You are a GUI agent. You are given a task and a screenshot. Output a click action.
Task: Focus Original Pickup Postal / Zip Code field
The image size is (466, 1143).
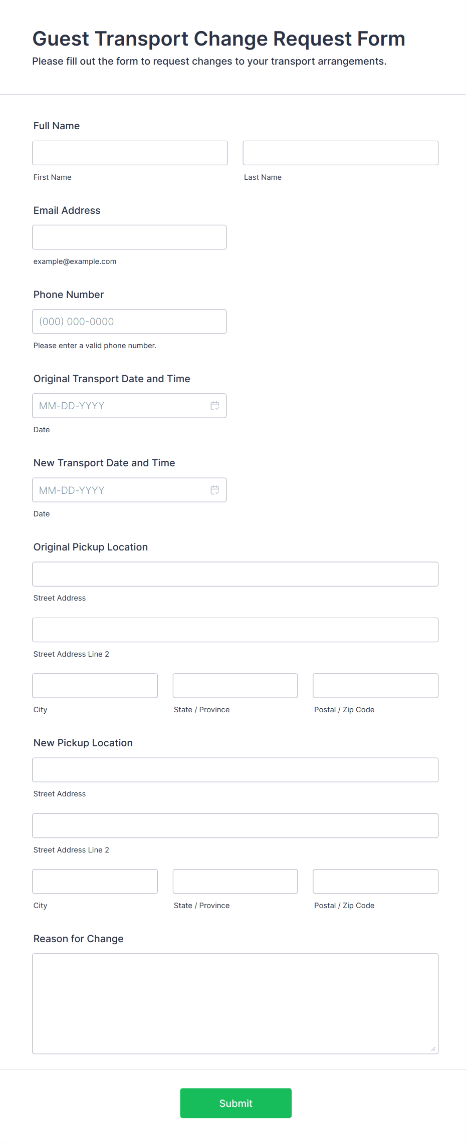(x=375, y=686)
